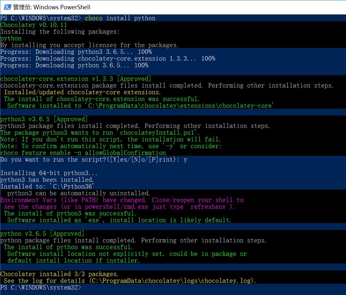Click 'Do you want to run the script?' prompt
The image size is (346, 295).
[x=94, y=160]
